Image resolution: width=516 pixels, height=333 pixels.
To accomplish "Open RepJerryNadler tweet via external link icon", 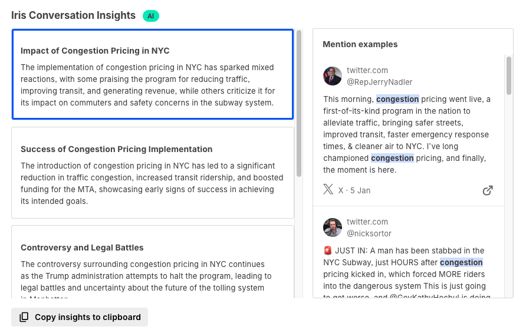I will [x=488, y=190].
